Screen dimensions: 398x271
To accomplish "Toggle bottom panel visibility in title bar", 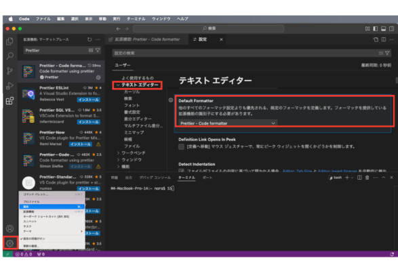I will point(384,28).
